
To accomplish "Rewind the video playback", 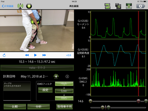I will click(27, 55).
